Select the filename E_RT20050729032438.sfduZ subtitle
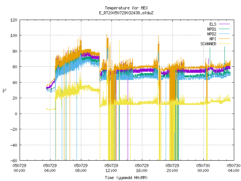 coord(126,13)
